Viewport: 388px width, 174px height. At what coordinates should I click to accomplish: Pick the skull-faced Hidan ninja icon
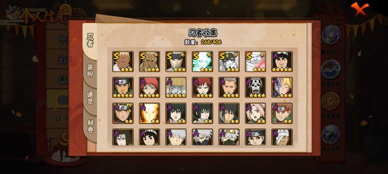(256, 87)
